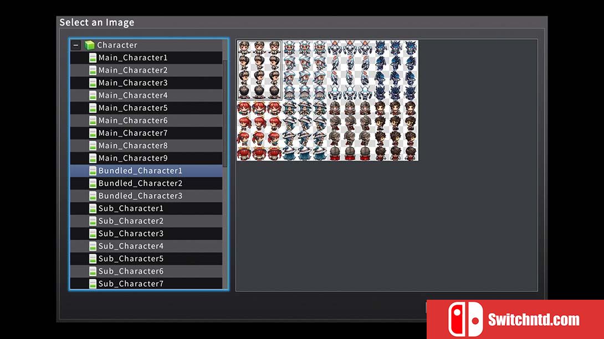Click the file icon beside Sub_Character7
The width and height of the screenshot is (604, 339).
(93, 284)
